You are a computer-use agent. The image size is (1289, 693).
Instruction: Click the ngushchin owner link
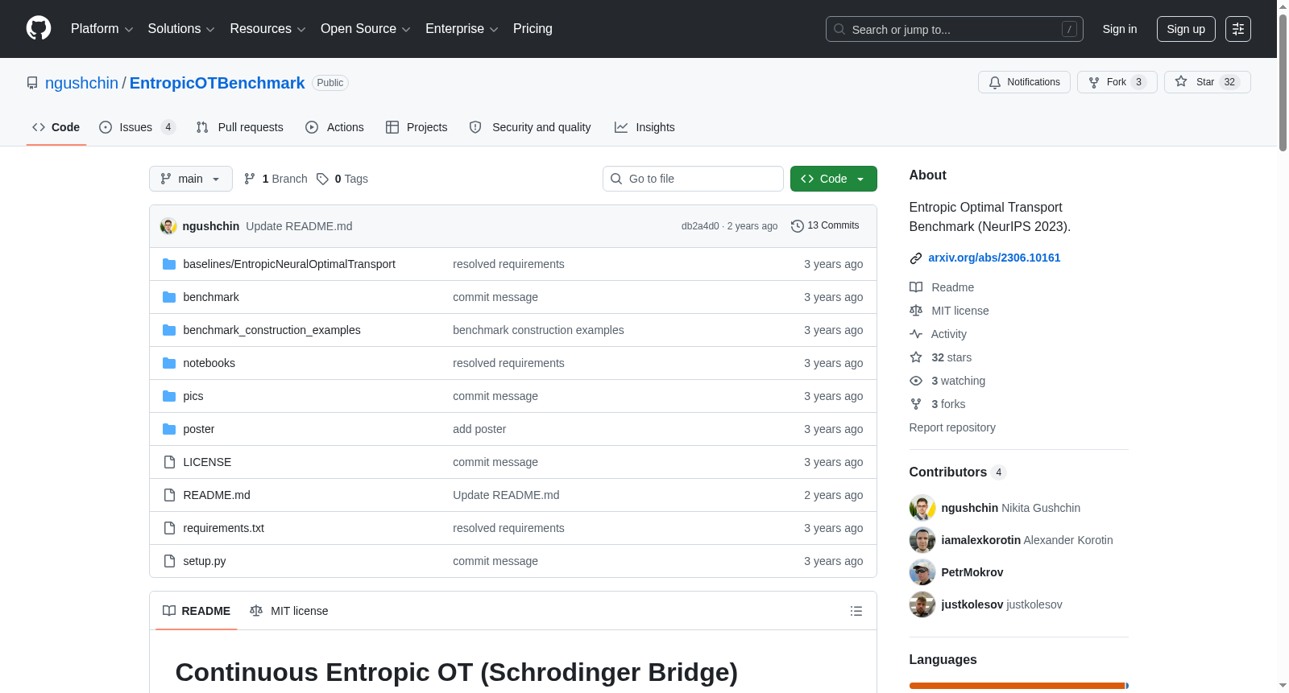(81, 83)
